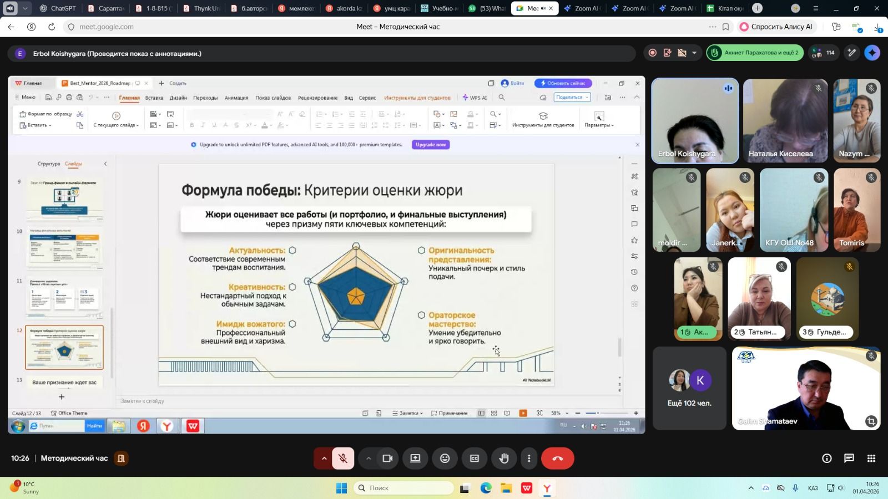Open the Meet activities grid icon
Screen dimensions: 888x499
pos(871,458)
